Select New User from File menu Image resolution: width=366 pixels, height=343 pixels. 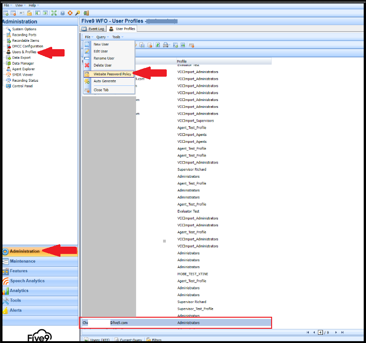click(109, 44)
